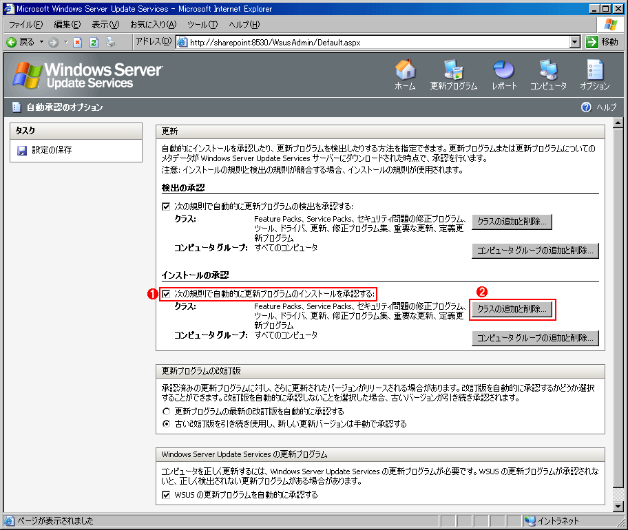The image size is (628, 530).
Task: Open the 編集(E) menu
Action: pyautogui.click(x=67, y=25)
